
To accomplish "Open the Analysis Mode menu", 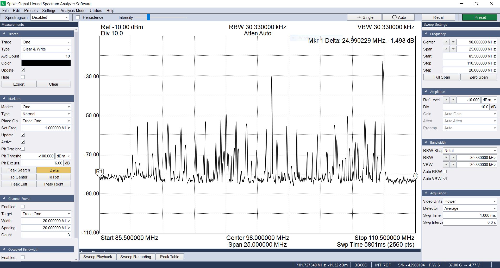I will [x=73, y=11].
